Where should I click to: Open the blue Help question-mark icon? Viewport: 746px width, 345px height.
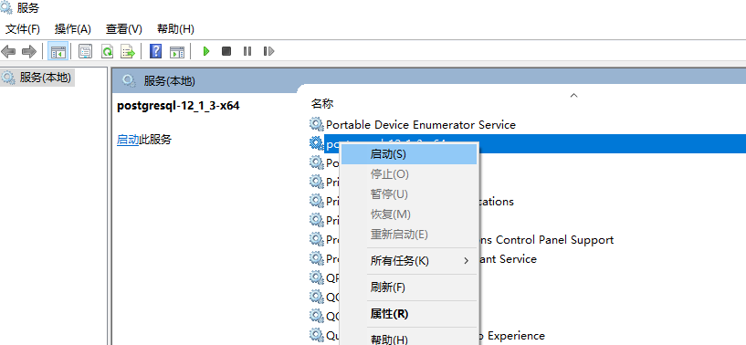[155, 51]
